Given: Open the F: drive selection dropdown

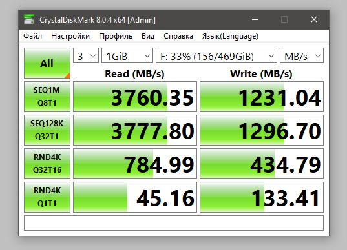Looking at the screenshot, I should click(216, 55).
